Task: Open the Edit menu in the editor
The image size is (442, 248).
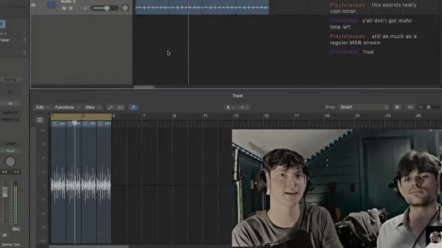Action: (x=42, y=107)
